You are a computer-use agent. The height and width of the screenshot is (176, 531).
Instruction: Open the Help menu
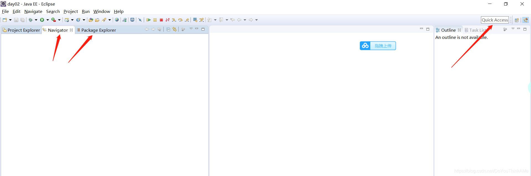(119, 12)
